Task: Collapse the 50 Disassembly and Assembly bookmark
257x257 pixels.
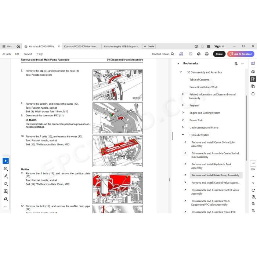Action: 181,72
